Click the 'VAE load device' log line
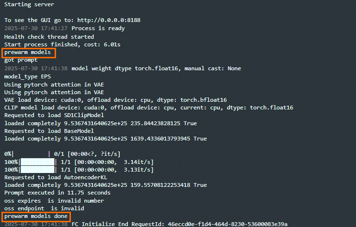The width and height of the screenshot is (356, 227). [115, 100]
